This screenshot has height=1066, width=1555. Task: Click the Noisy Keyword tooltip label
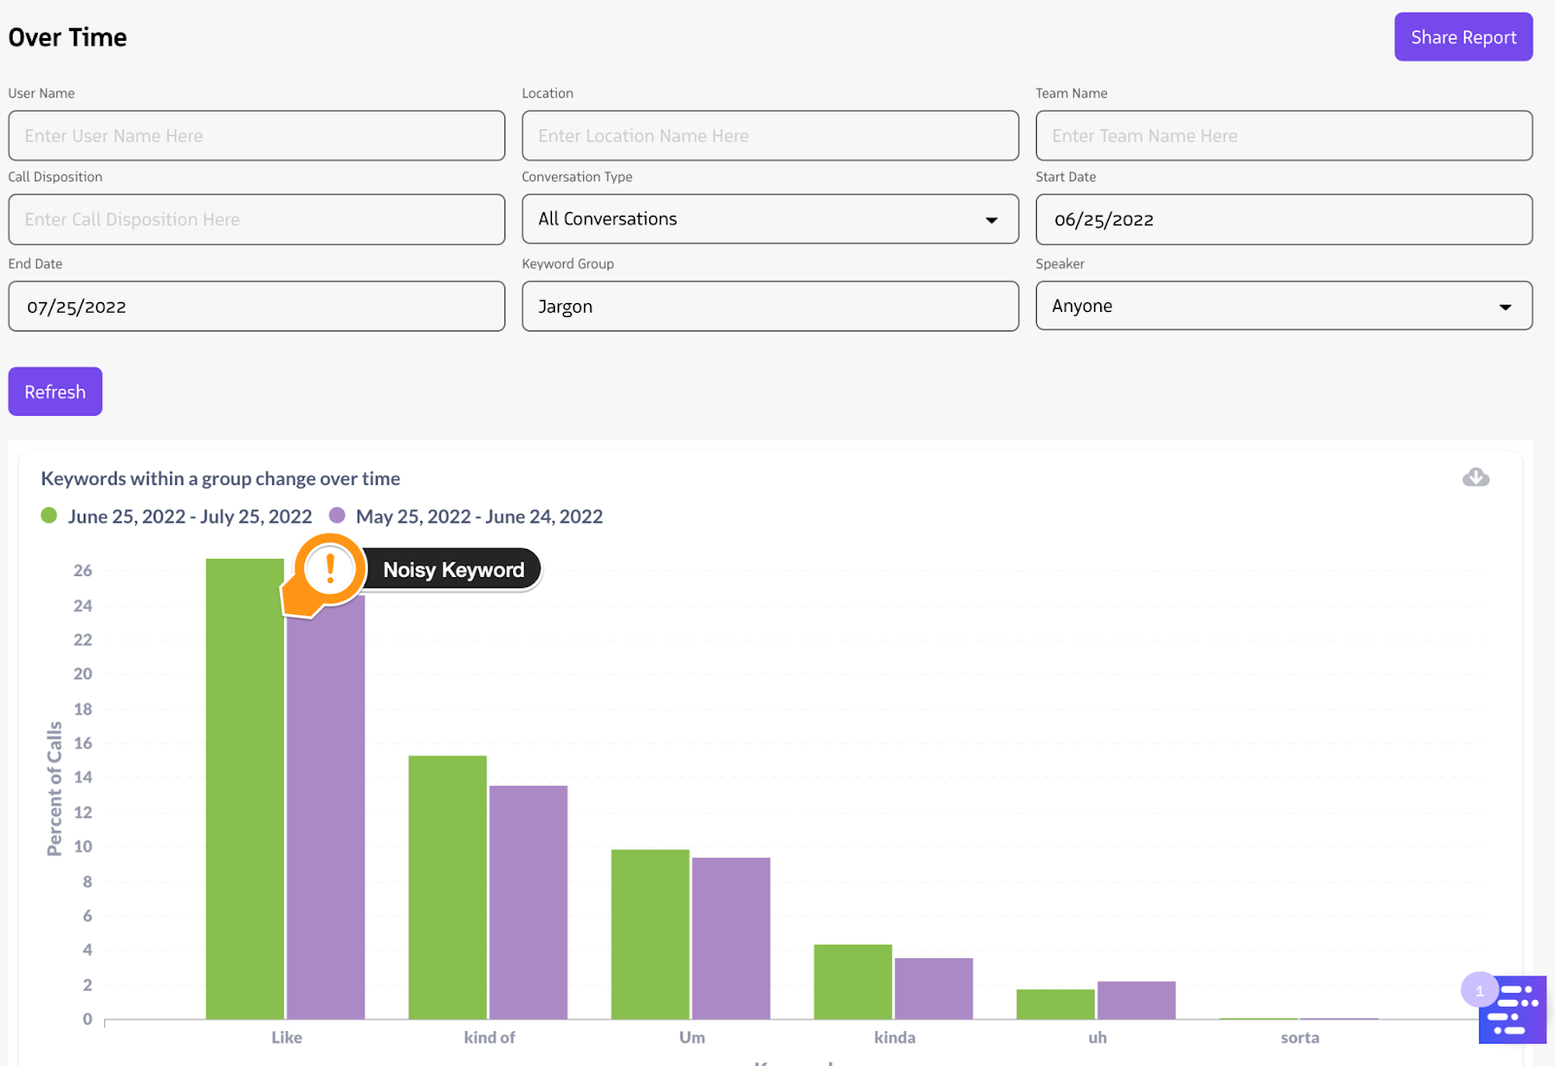[x=454, y=570]
